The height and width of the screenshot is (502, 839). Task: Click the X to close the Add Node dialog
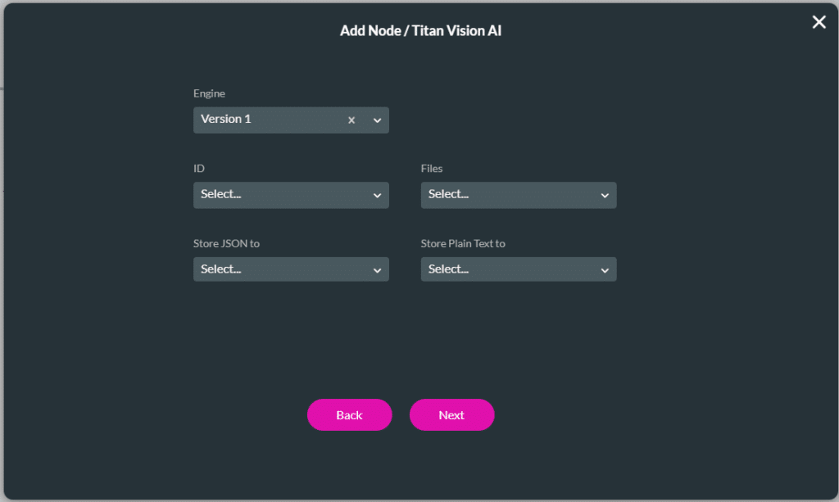point(819,22)
